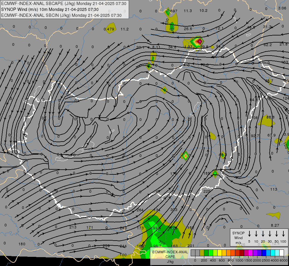Screen dimensions: 289x266
Task: Click the 100 m/s wind arrow in legend
Action: pyautogui.click(x=283, y=234)
